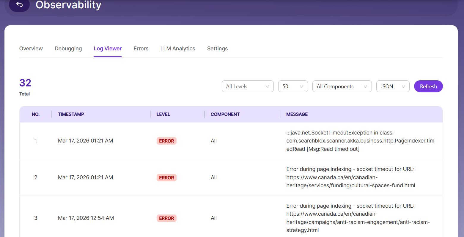
Task: Click the ERROR badge in row 2
Action: (166, 178)
